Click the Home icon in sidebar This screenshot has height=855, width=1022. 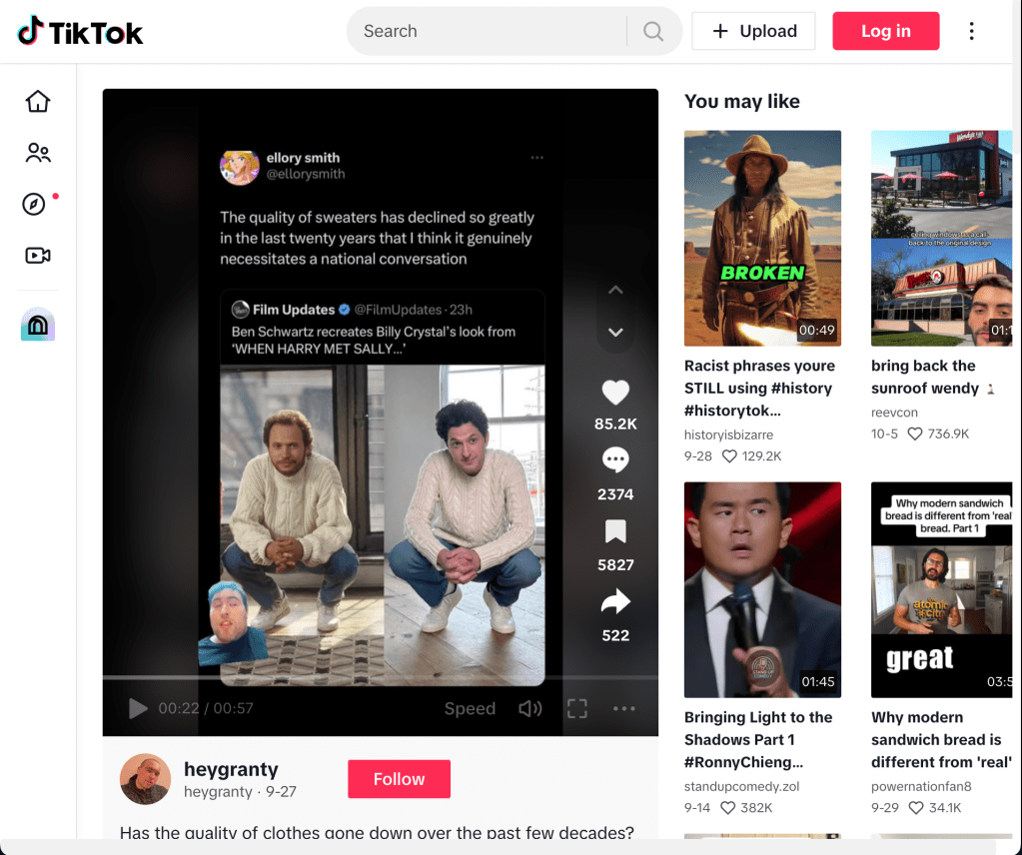click(38, 102)
